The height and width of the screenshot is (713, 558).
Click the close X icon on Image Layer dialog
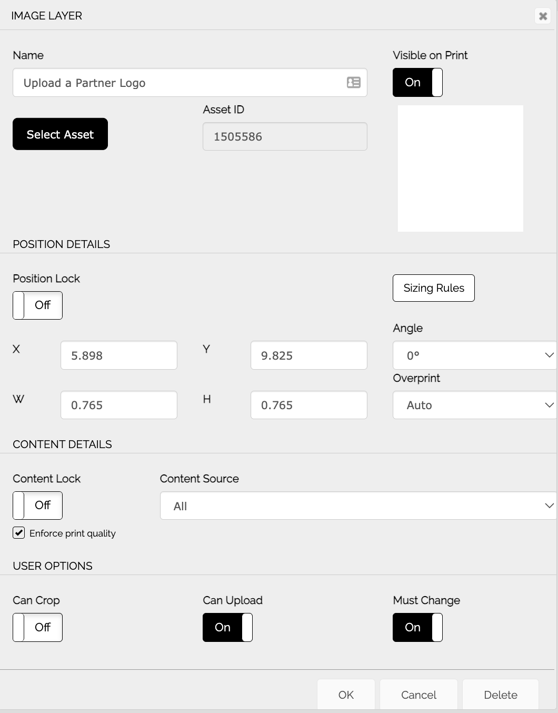543,16
